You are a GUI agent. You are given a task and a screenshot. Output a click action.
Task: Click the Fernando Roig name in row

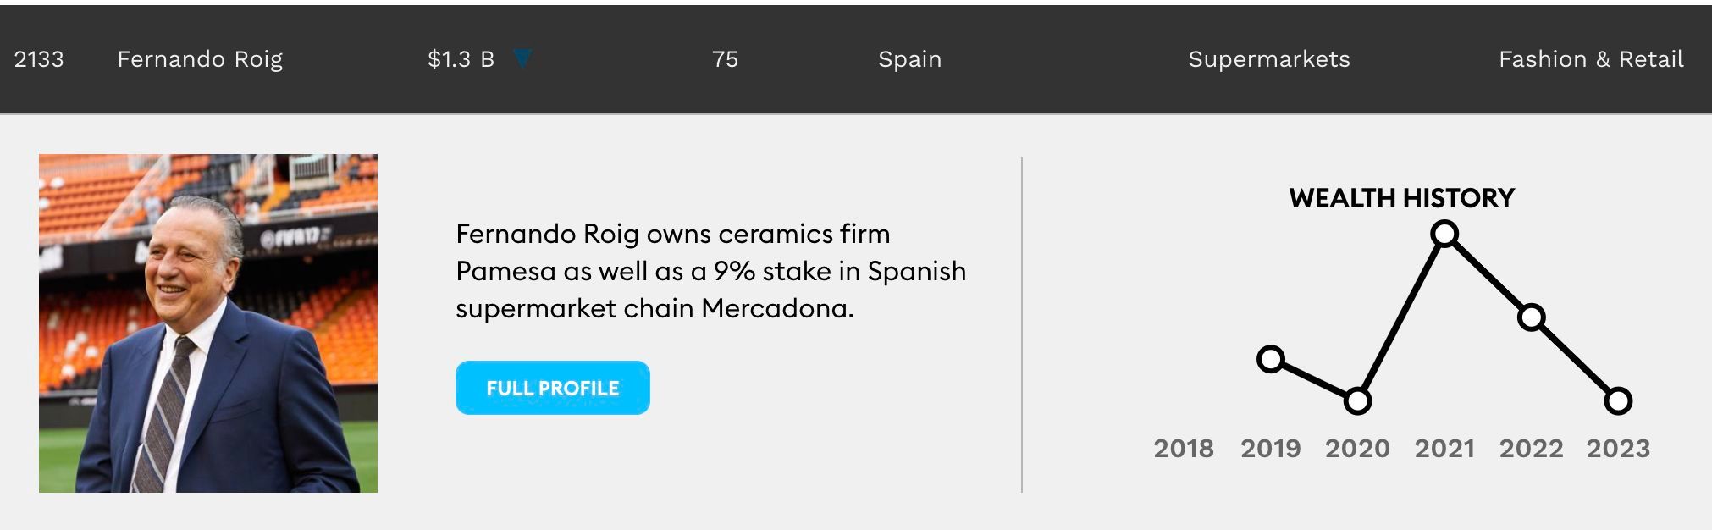click(x=200, y=59)
